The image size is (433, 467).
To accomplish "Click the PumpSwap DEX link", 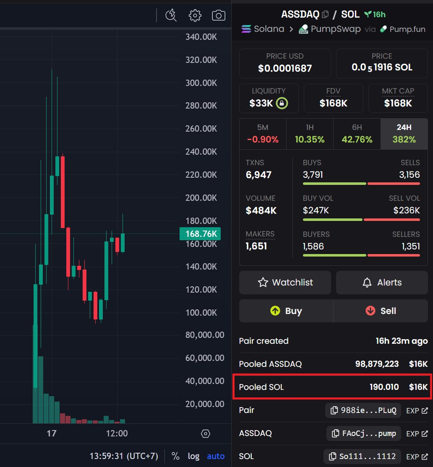I will (336, 29).
